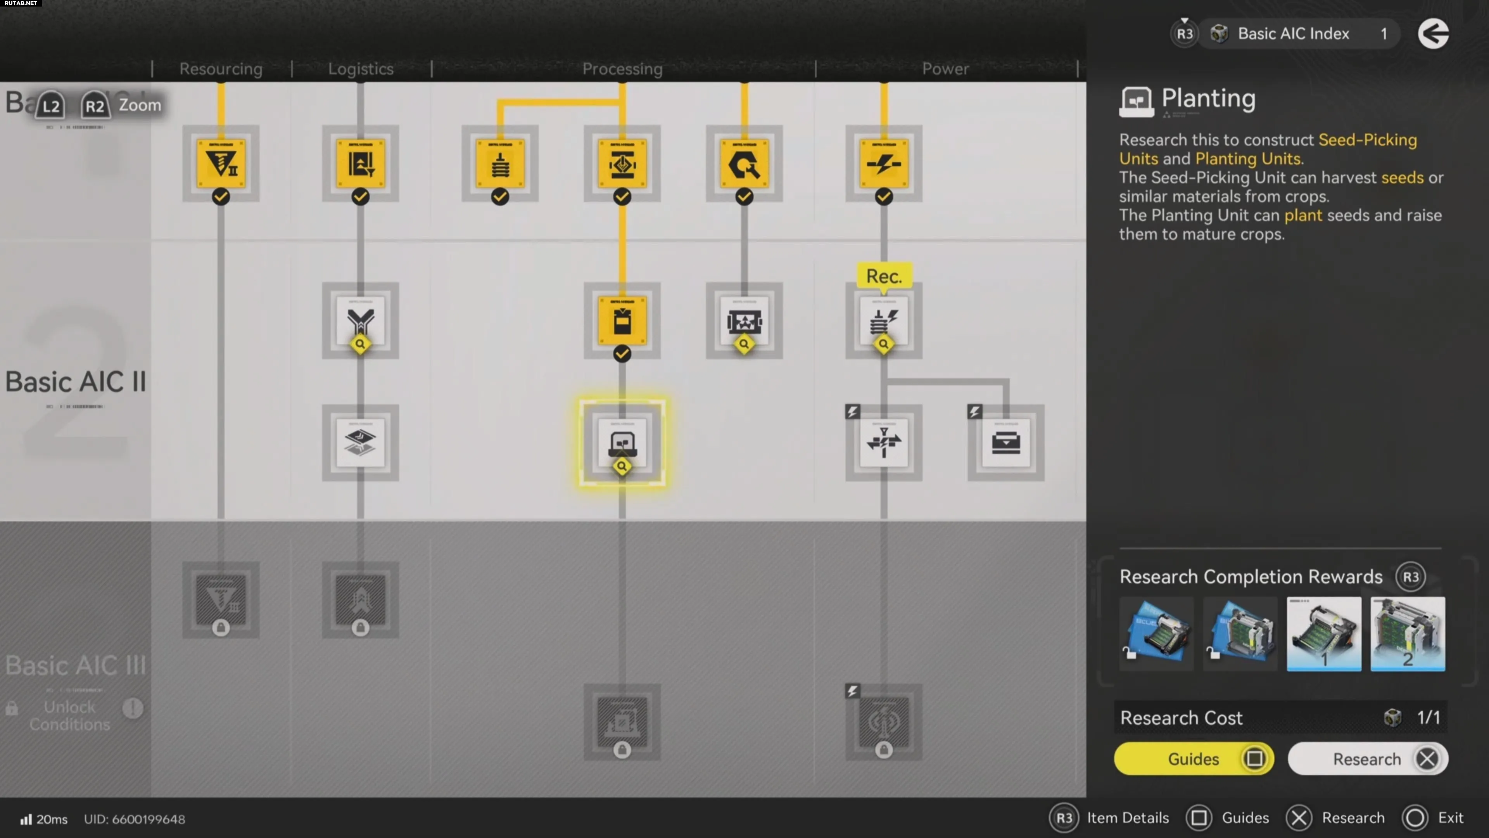Open the second blue reward item thumbnail
This screenshot has height=838, width=1489.
pos(1240,634)
